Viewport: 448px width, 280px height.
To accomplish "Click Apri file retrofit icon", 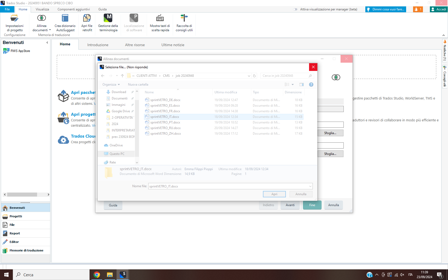I will click(87, 23).
